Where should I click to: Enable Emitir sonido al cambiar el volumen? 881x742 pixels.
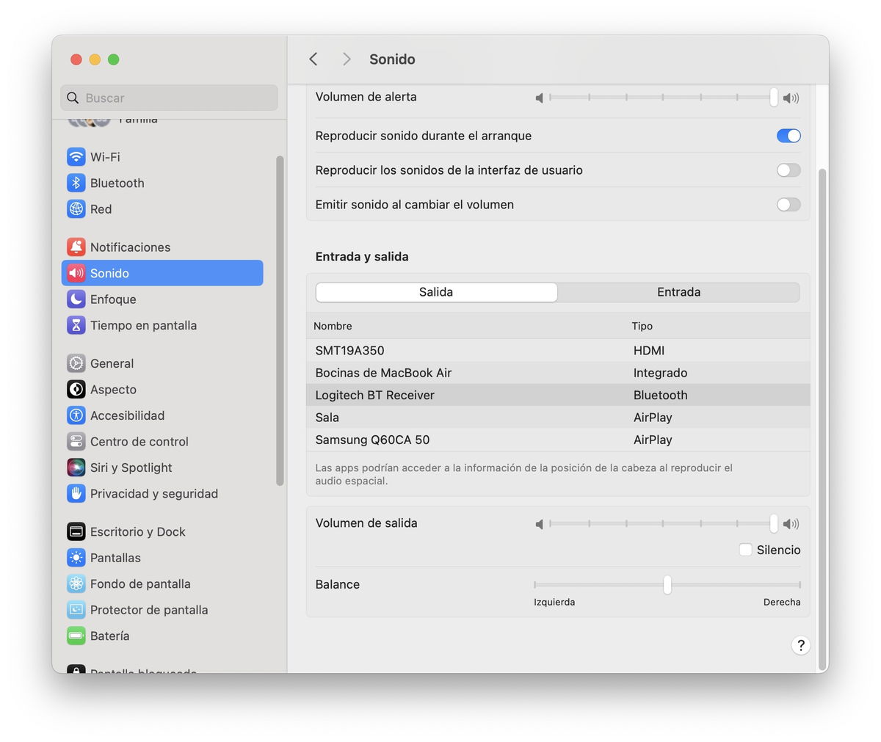[x=788, y=205]
